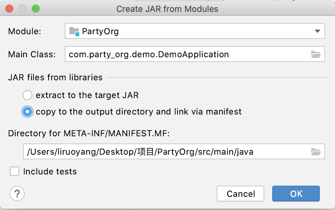
Task: Enable the "Include tests" checkbox
Action: (x=15, y=171)
